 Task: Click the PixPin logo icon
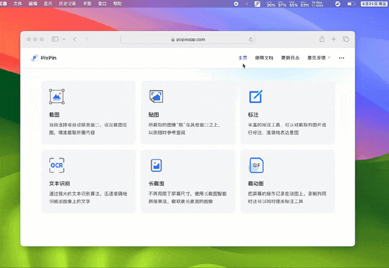click(34, 58)
